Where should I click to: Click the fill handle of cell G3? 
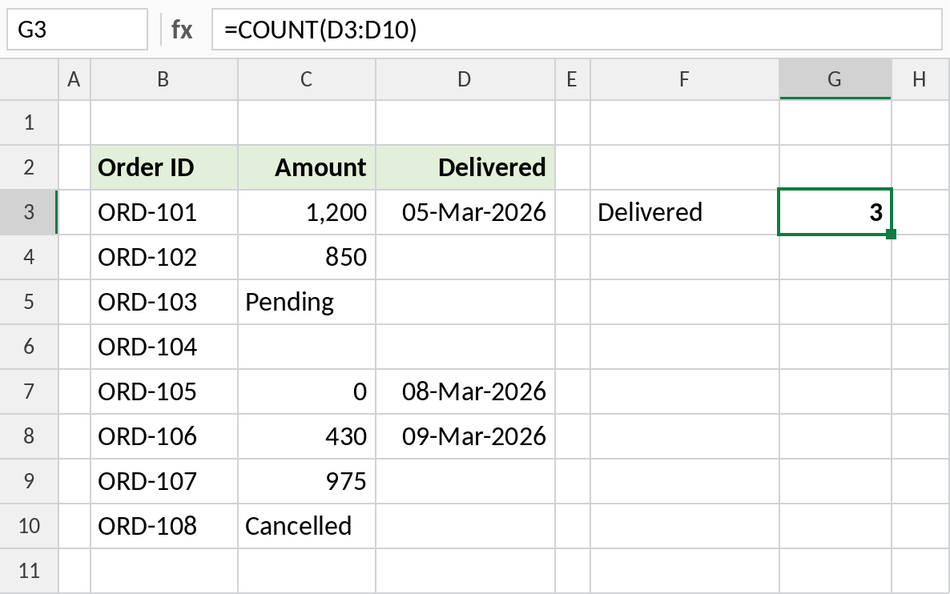891,234
